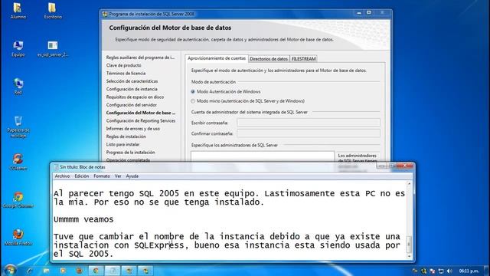Click 'Listo para instalar' step
The width and height of the screenshot is (490, 276).
click(x=122, y=144)
